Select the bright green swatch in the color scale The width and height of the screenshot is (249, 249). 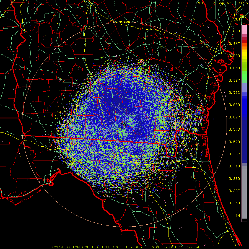(244, 76)
